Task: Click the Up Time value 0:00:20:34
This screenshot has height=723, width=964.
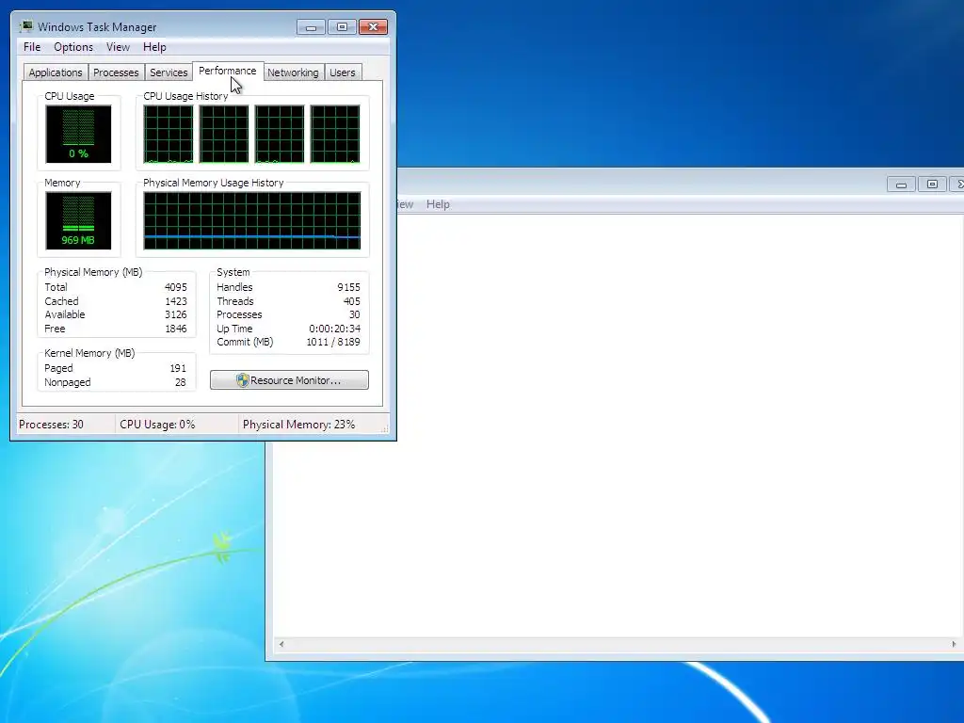Action: tap(334, 329)
